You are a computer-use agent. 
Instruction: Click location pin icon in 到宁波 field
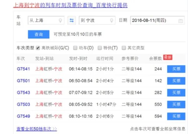(112, 21)
